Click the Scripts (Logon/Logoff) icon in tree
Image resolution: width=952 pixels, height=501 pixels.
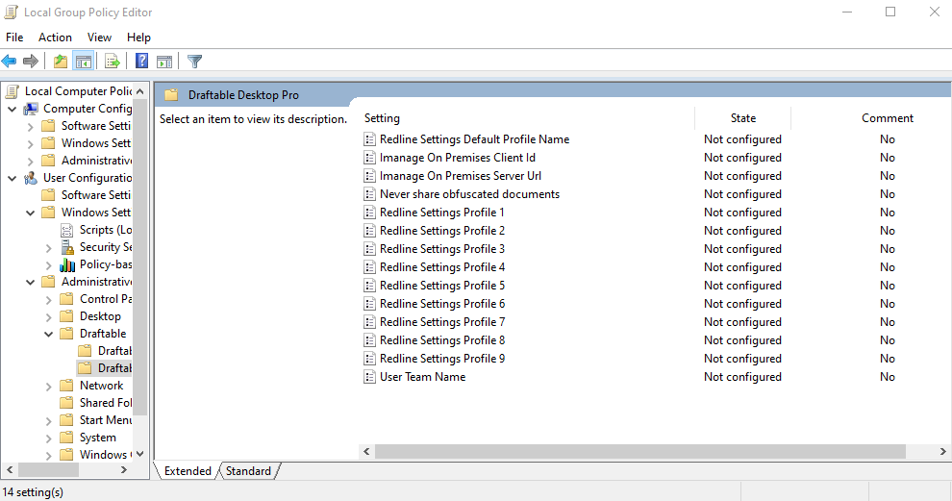click(66, 230)
